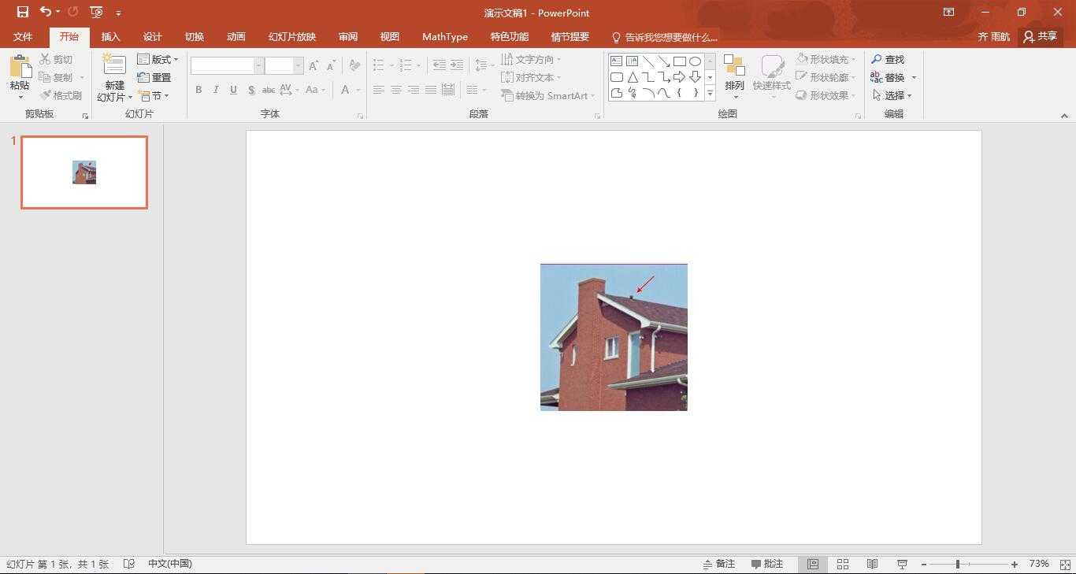Open the Notes (备注) pane button
Viewport: 1076px width, 574px height.
[718, 564]
